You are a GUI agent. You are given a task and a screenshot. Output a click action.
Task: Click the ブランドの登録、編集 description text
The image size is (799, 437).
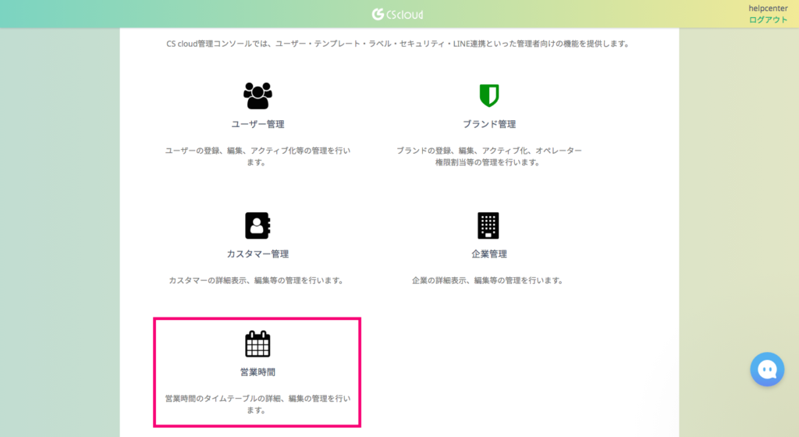click(489, 156)
